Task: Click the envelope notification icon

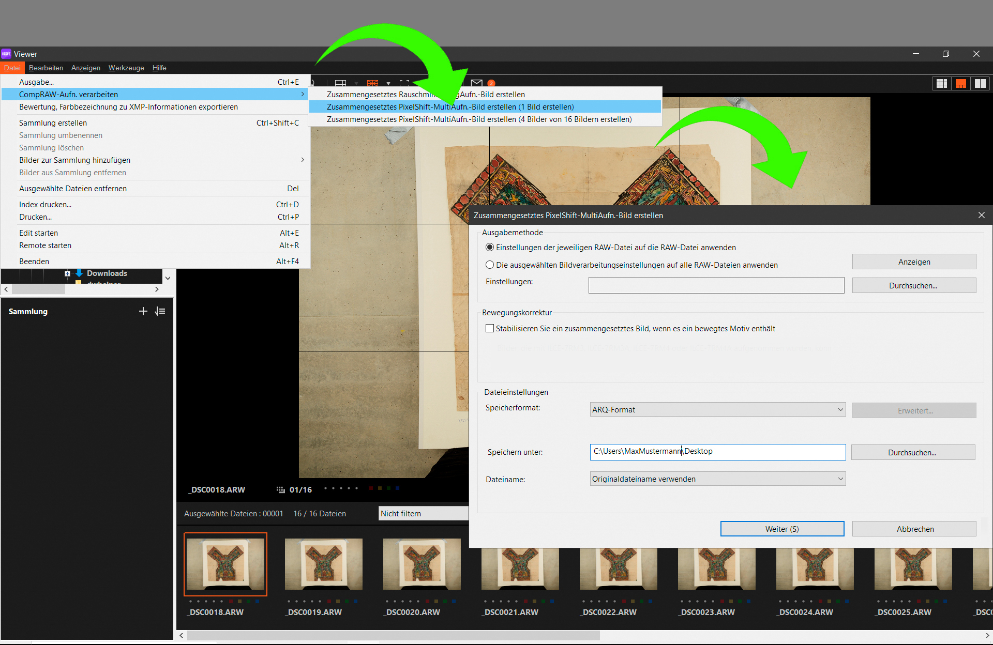Action: [477, 83]
